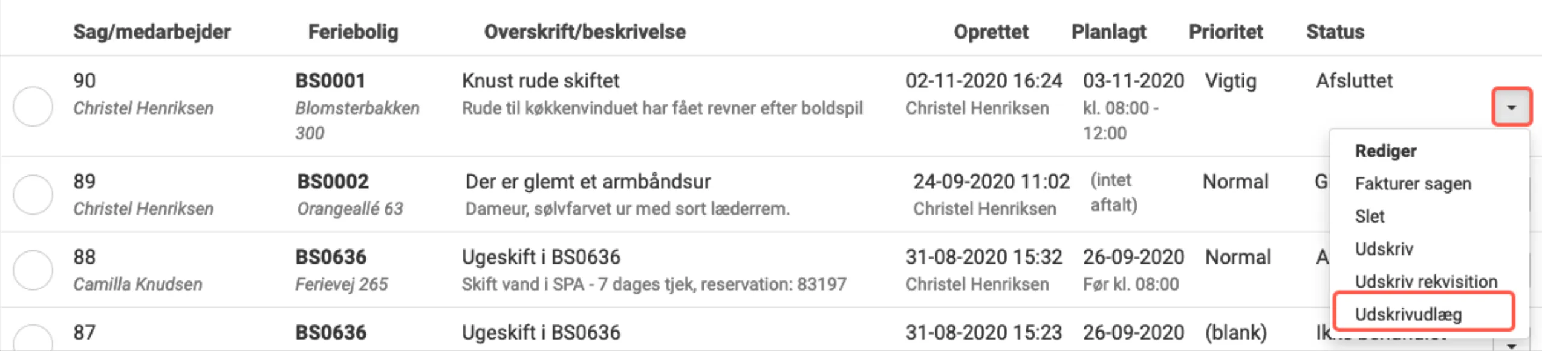Select Udskriv in the menu
Screen dimensions: 1542x351
click(x=1383, y=248)
